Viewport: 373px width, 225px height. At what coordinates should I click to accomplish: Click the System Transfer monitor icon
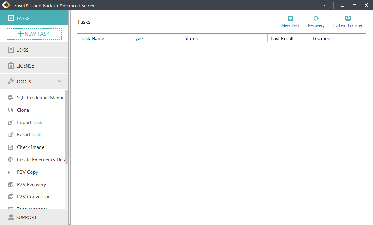(x=347, y=18)
